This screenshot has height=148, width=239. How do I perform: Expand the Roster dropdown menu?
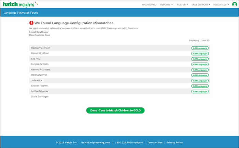(x=182, y=5)
